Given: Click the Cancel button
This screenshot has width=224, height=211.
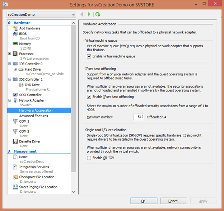Looking at the screenshot, I should click(x=174, y=201).
